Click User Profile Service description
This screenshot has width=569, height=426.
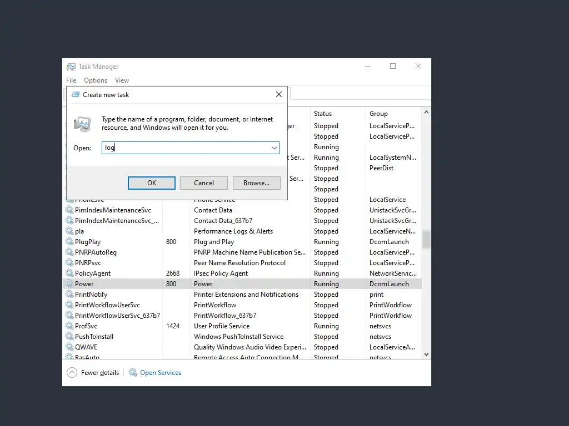221,326
